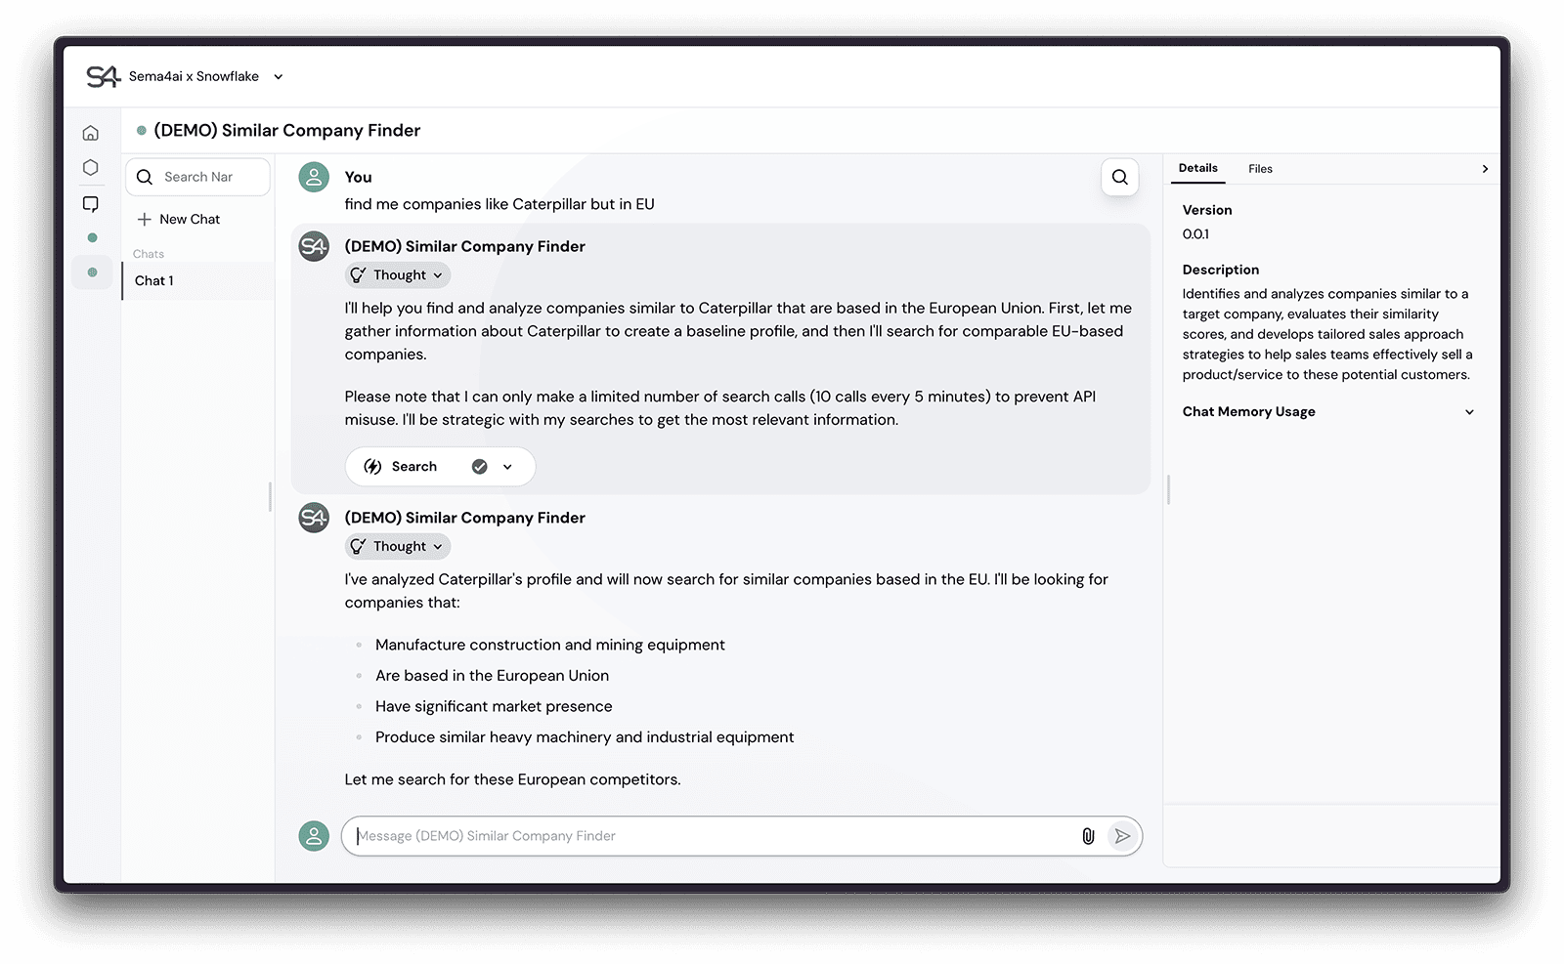1564x964 pixels.
Task: Open Chat 1 in the chats list
Action: tap(154, 281)
